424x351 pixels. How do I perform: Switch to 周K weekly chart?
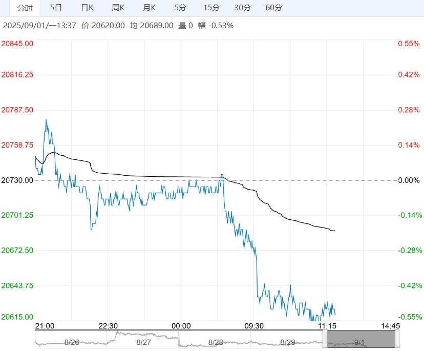(118, 8)
